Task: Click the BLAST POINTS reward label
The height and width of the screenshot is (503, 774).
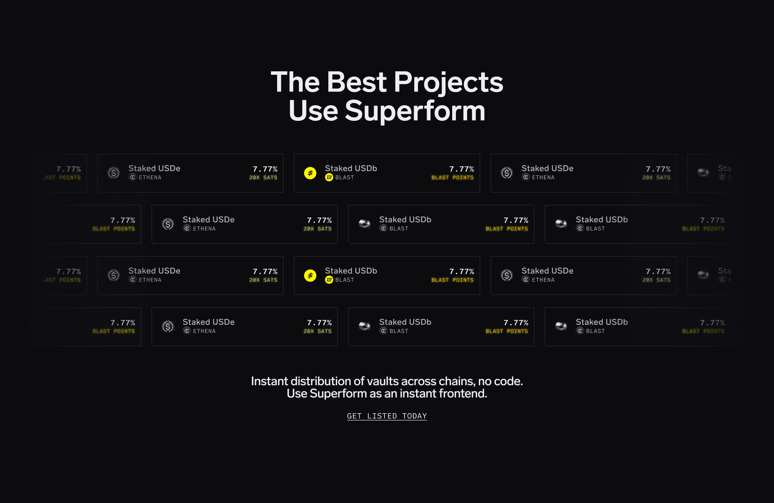Action: point(452,178)
